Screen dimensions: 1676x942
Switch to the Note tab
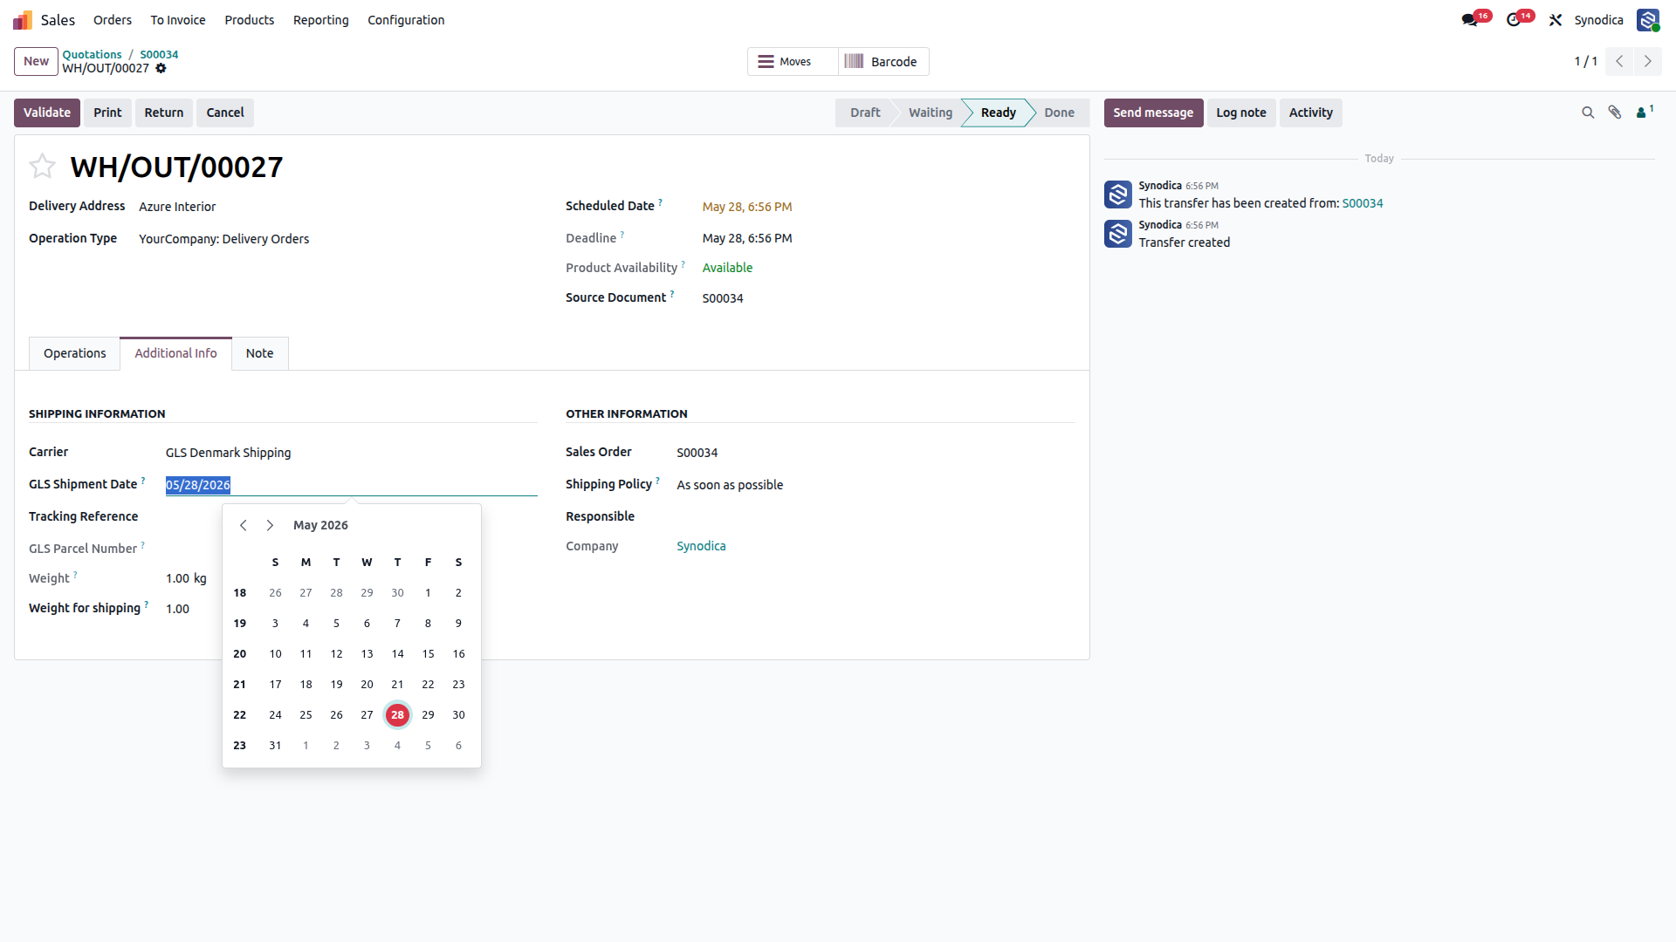(x=259, y=353)
